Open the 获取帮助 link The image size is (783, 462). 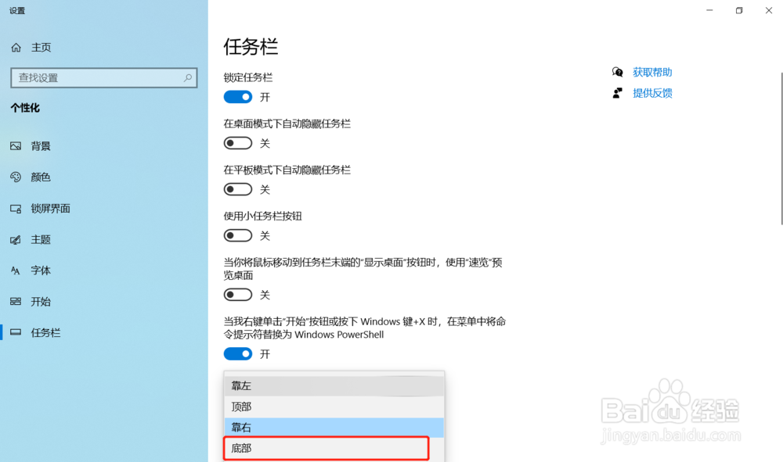click(652, 72)
